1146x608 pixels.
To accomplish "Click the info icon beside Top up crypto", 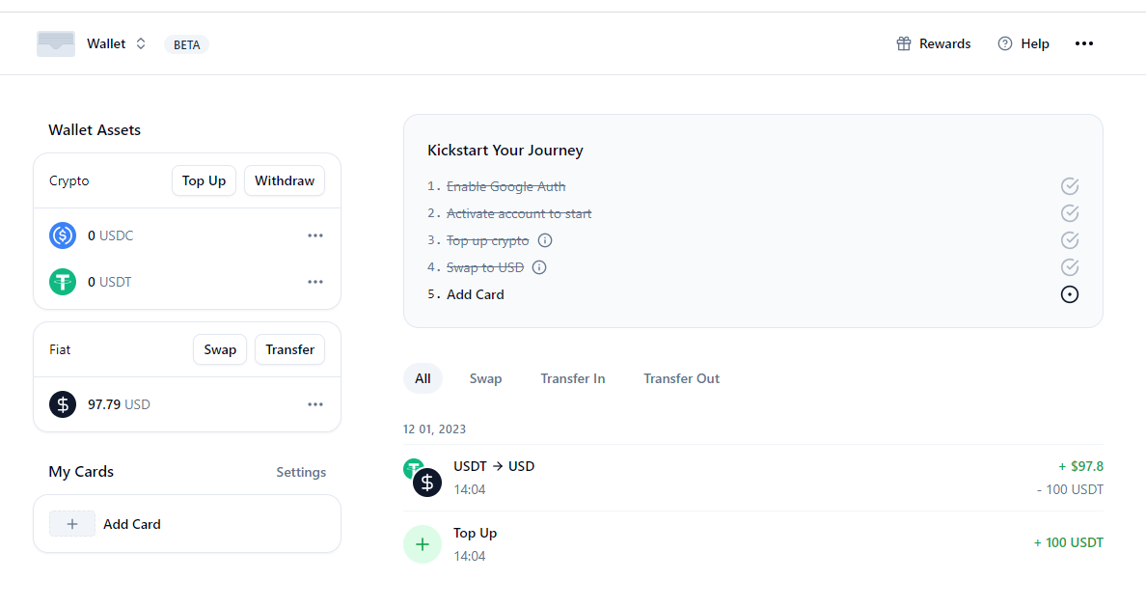I will [545, 240].
